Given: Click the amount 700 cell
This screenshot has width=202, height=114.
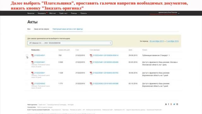Looking at the screenshot, I should click(x=60, y=55).
